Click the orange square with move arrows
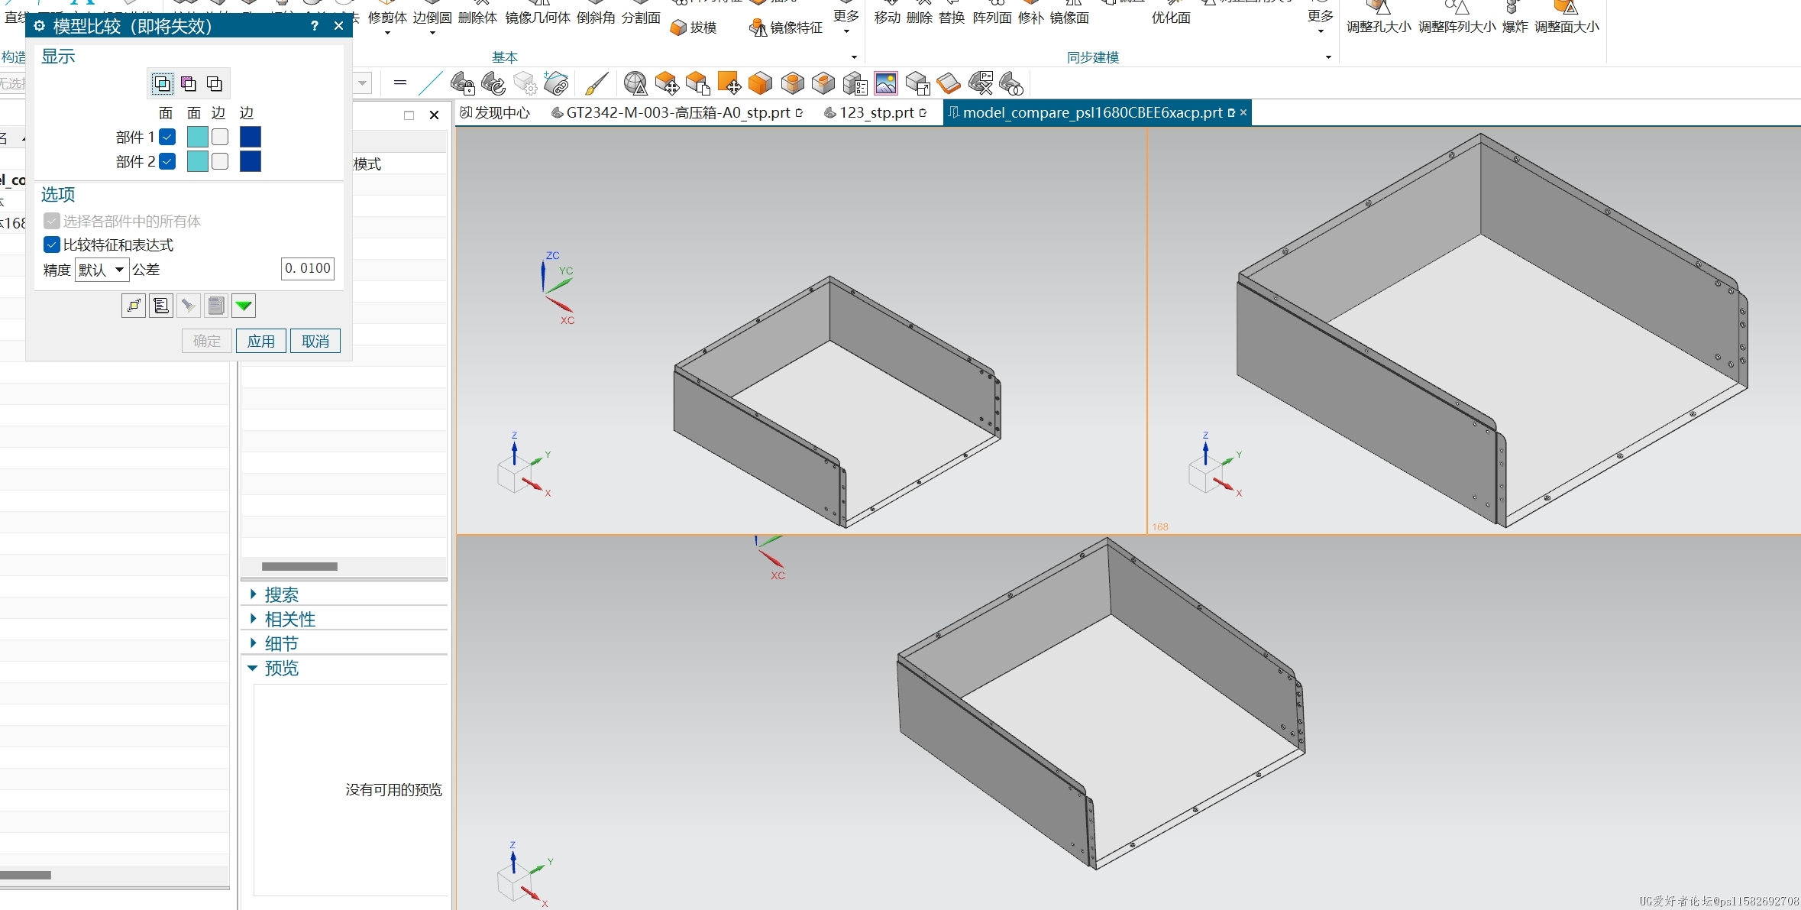This screenshot has width=1801, height=910. (729, 83)
